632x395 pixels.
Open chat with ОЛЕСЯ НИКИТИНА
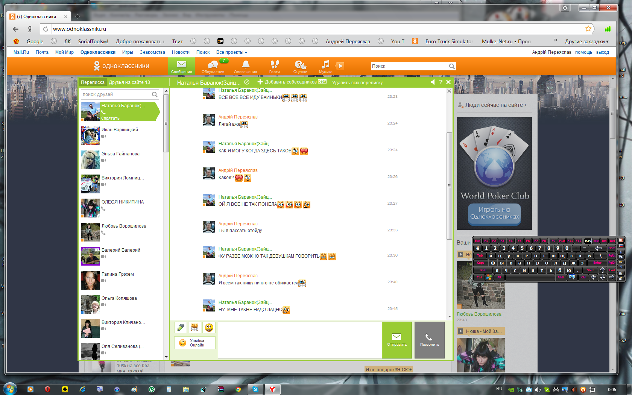pos(123,202)
